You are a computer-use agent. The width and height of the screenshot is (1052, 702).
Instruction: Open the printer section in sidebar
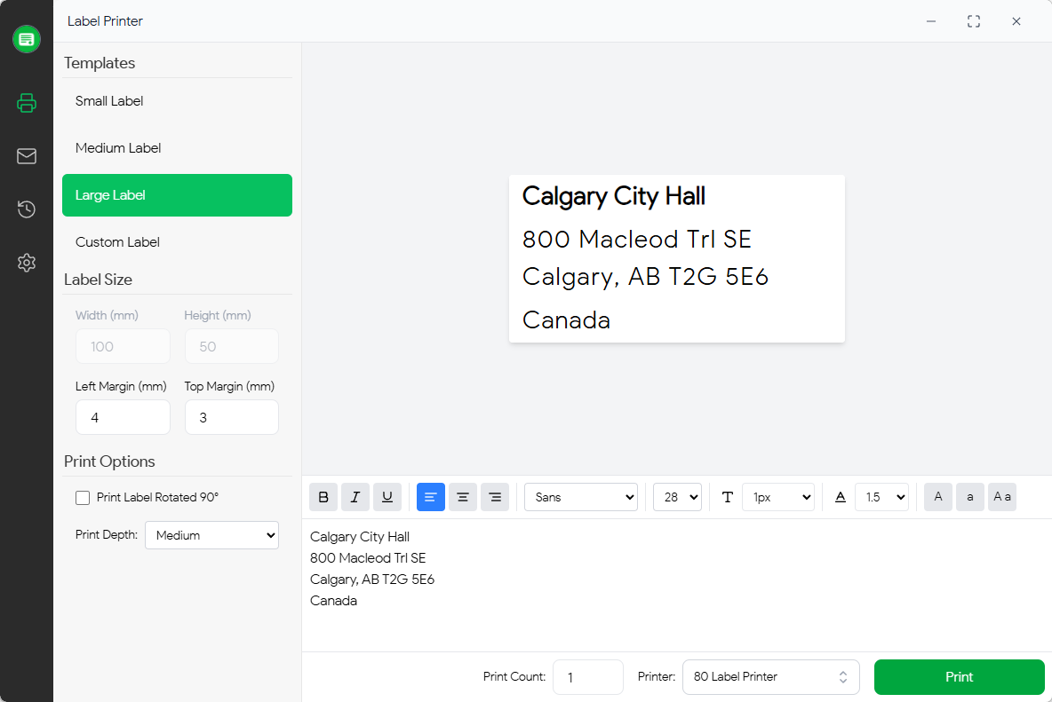click(27, 103)
